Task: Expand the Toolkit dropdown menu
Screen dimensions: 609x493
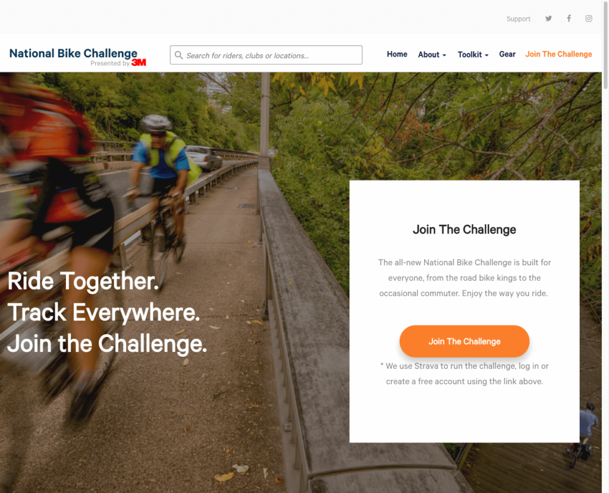Action: (473, 55)
